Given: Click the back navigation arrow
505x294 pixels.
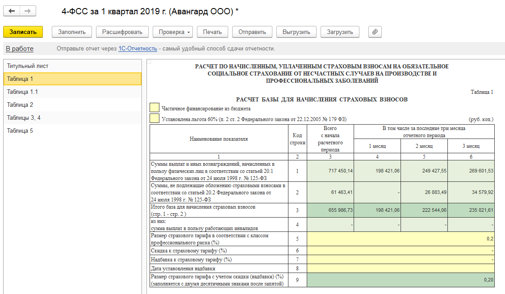Looking at the screenshot, I should click(12, 11).
